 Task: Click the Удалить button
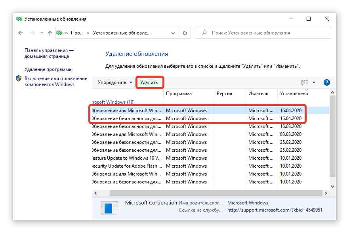tap(149, 82)
